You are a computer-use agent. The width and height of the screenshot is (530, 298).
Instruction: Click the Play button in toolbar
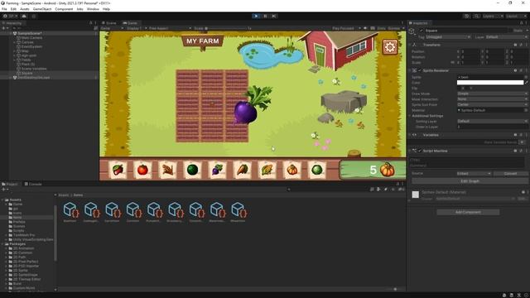(x=256, y=16)
